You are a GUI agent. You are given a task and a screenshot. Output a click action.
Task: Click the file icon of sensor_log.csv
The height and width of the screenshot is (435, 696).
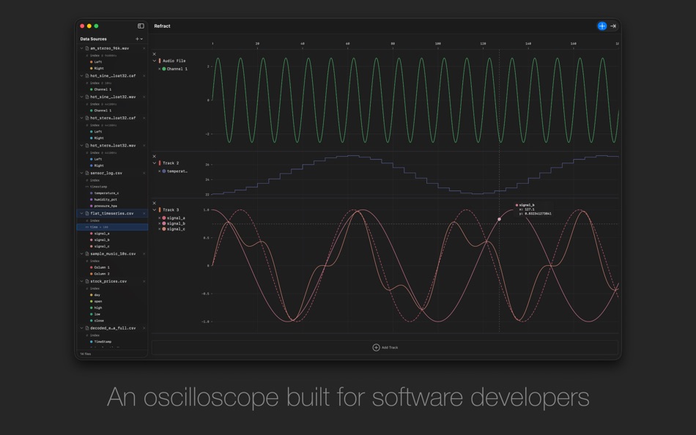(87, 173)
